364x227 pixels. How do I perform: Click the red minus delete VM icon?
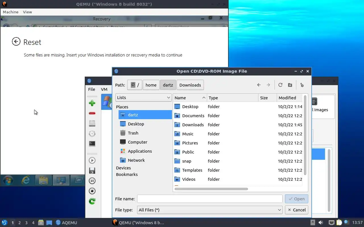[x=92, y=113]
